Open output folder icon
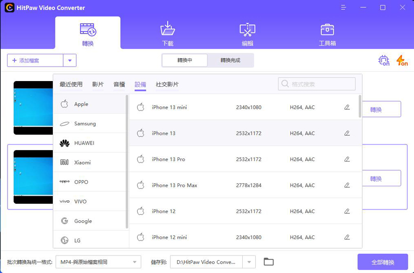Image resolution: width=414 pixels, height=273 pixels. [x=269, y=262]
